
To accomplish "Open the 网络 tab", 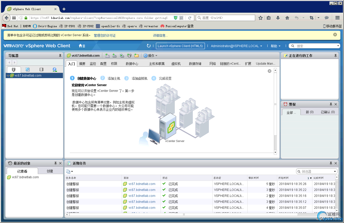I will coord(213,64).
